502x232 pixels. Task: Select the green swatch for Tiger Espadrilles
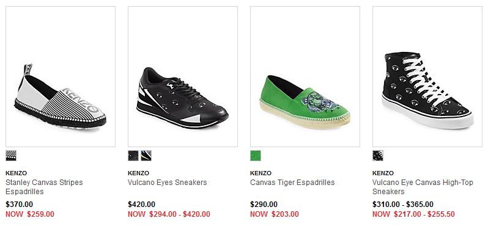(x=256, y=156)
